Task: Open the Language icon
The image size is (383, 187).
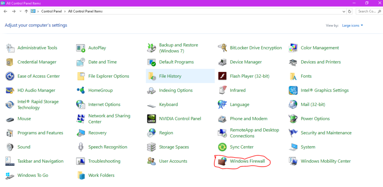Action: [x=222, y=104]
